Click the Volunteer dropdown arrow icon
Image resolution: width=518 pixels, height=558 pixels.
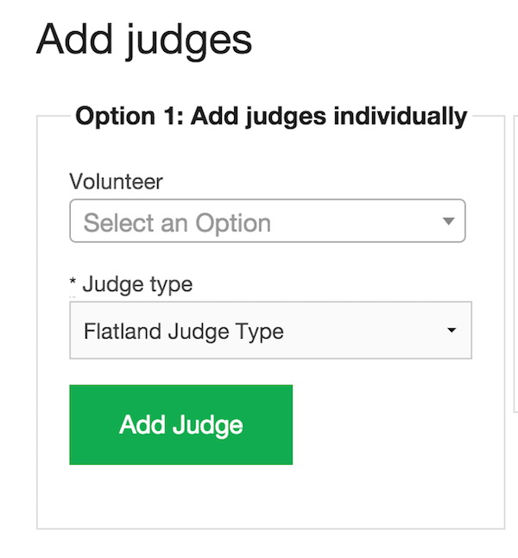(x=448, y=221)
